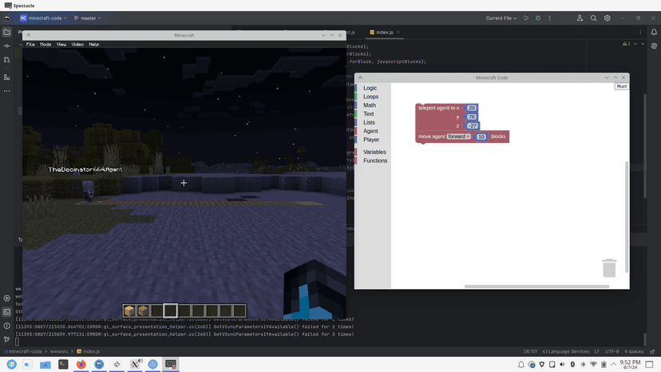661x372 pixels.
Task: Click the Run! button in Minecraft Code
Action: tap(622, 86)
